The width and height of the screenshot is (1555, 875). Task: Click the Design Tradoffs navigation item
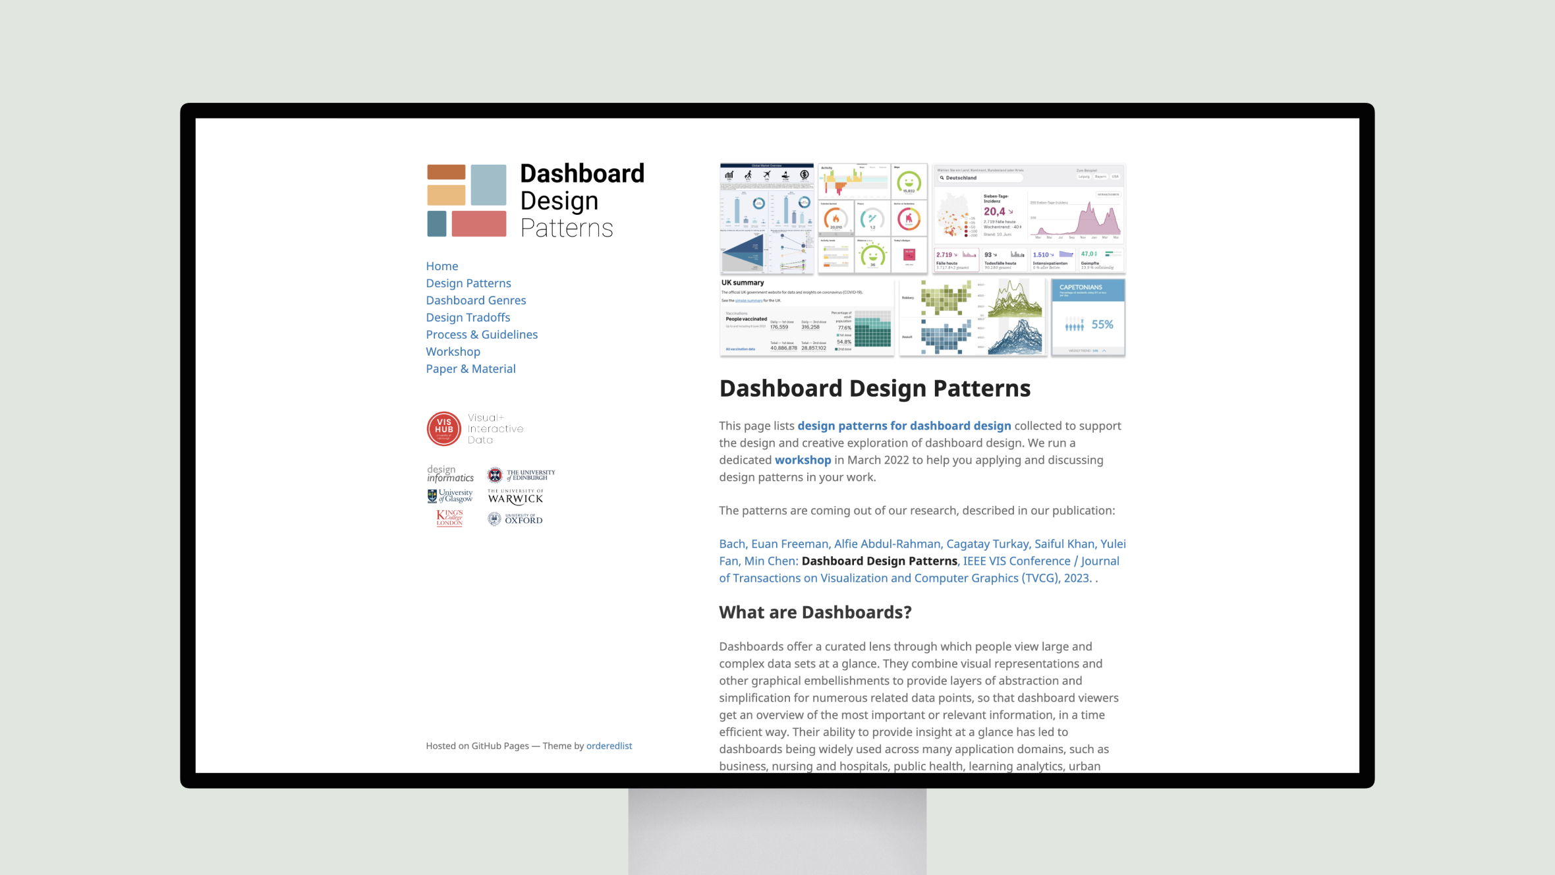coord(468,316)
